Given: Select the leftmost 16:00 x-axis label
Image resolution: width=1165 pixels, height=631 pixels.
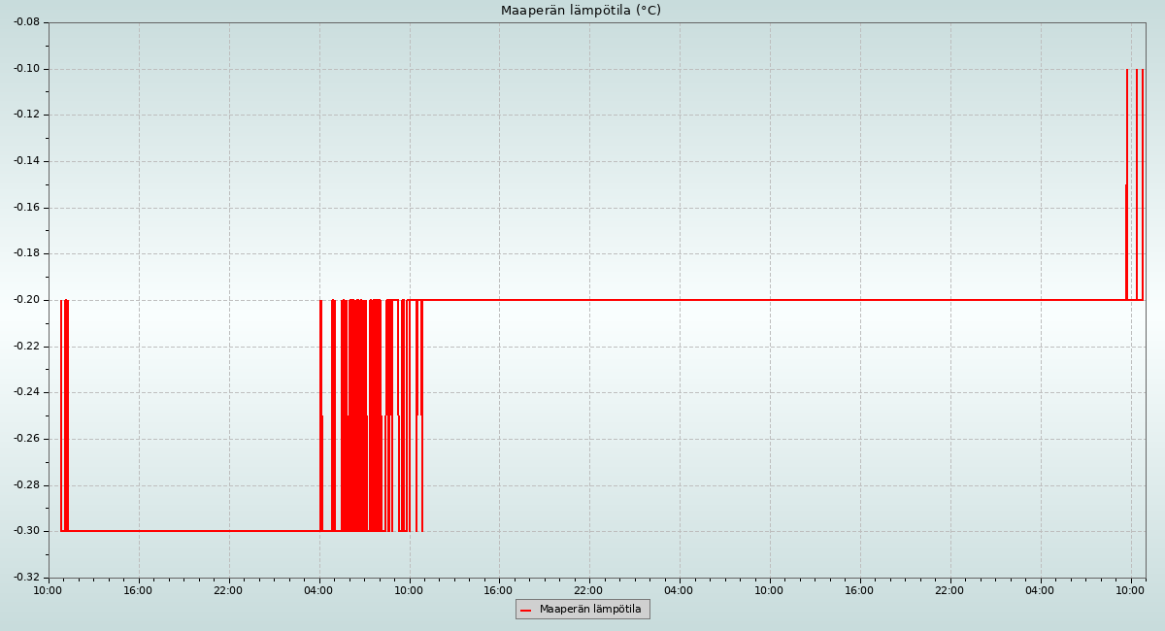Looking at the screenshot, I should tap(139, 590).
